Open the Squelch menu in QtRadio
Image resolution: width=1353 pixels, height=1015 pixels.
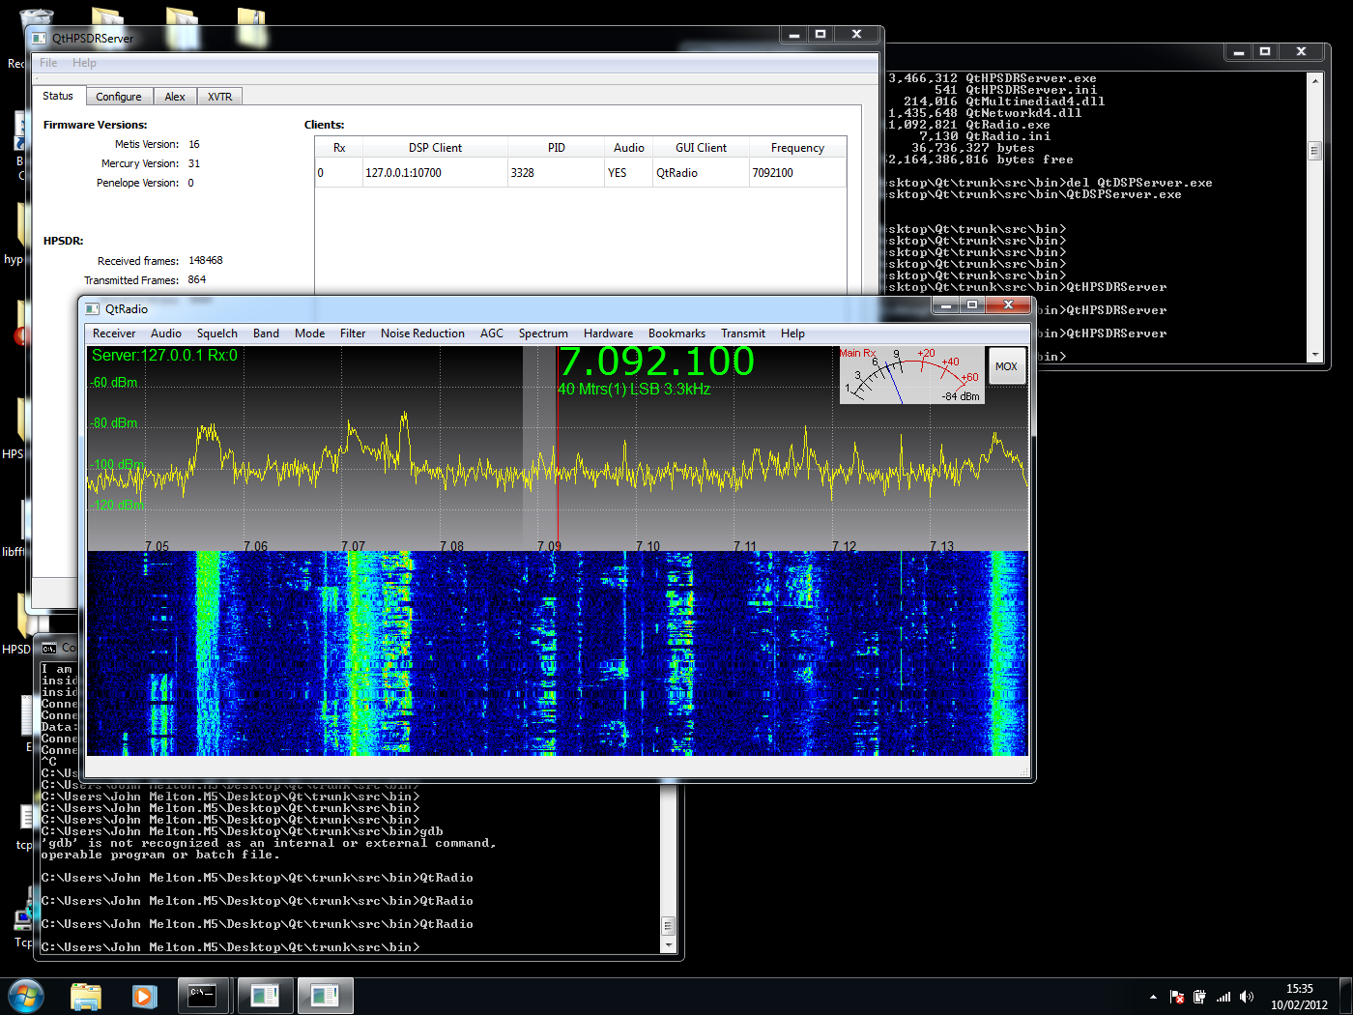point(217,333)
